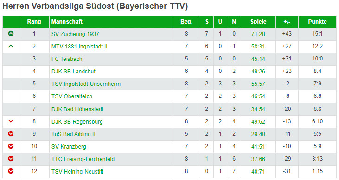Select the FC Teisbach team link
The image size is (339, 180).
coord(67,59)
